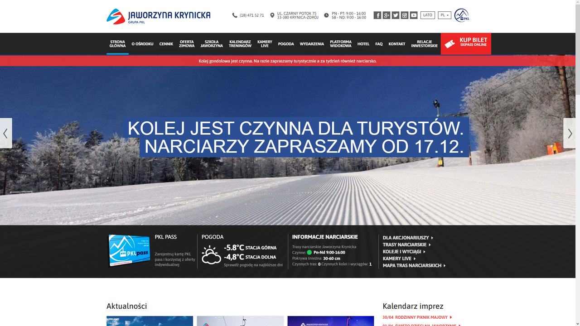Screen dimensions: 580x326
Task: Open Kalendarz Treningów menu item
Action: coord(240,44)
